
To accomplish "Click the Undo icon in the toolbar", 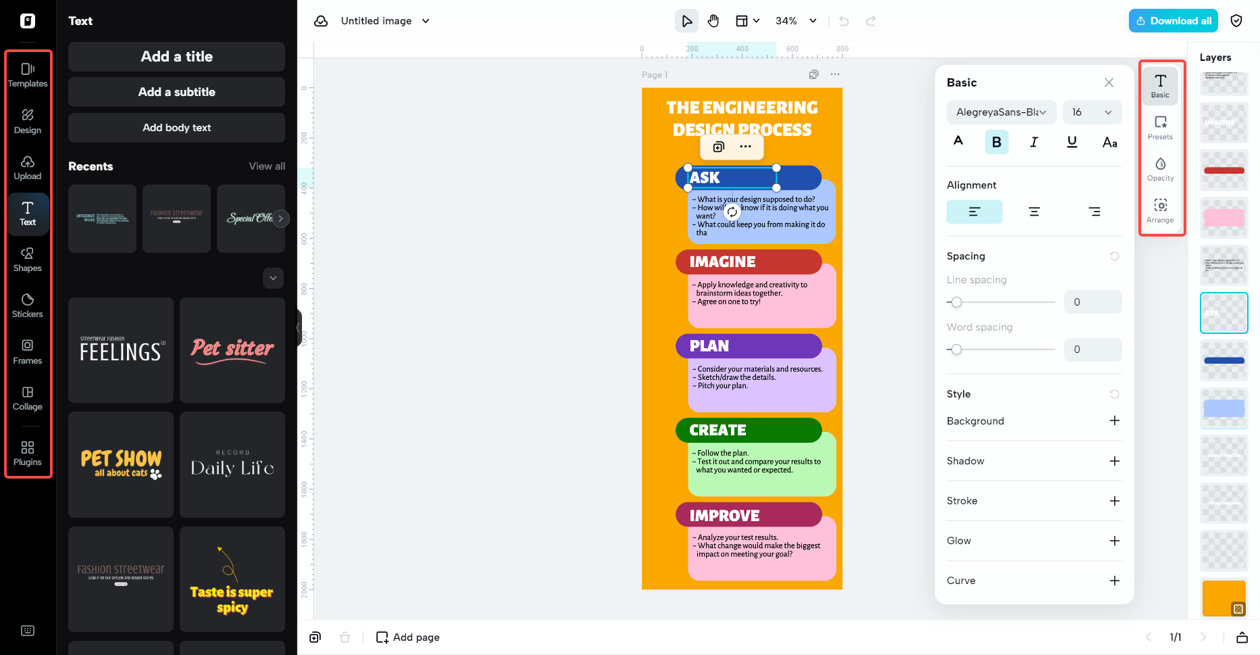I will (843, 21).
